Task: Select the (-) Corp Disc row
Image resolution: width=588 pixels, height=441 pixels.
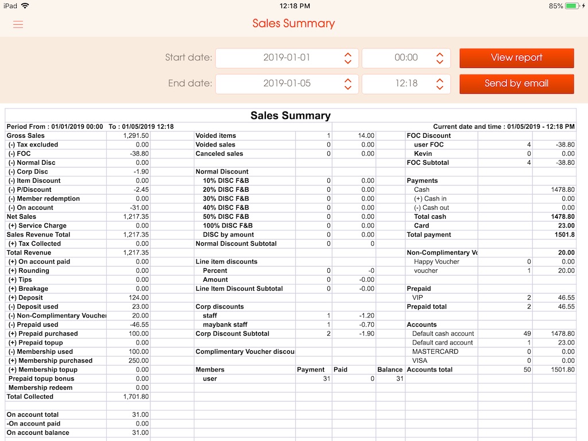Action: pyautogui.click(x=78, y=172)
